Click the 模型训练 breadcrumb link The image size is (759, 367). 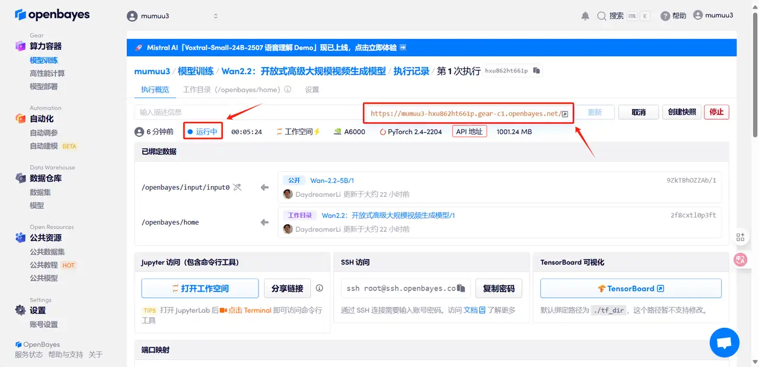click(x=196, y=71)
